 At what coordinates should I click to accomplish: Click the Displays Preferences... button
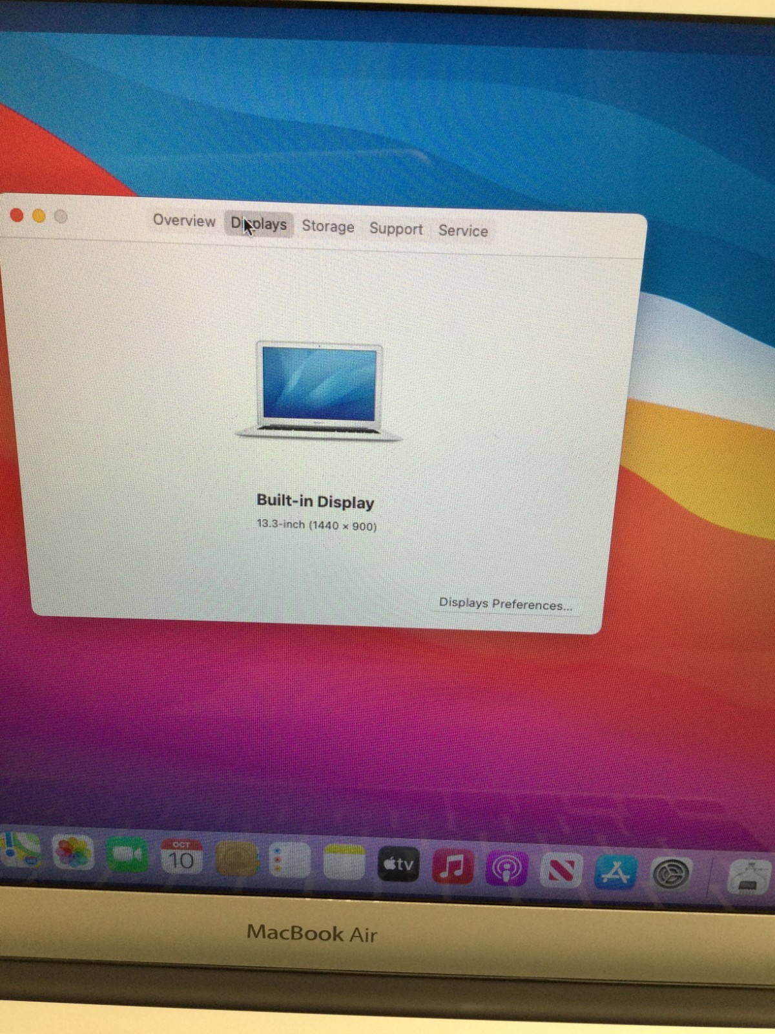[x=505, y=604]
